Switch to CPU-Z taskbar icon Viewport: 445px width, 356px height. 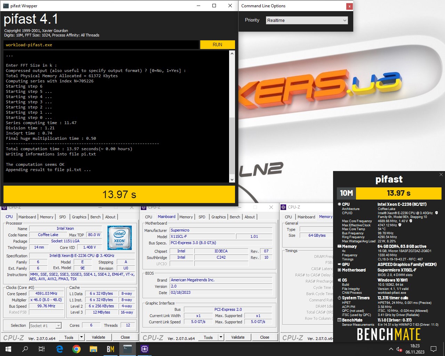point(145,349)
